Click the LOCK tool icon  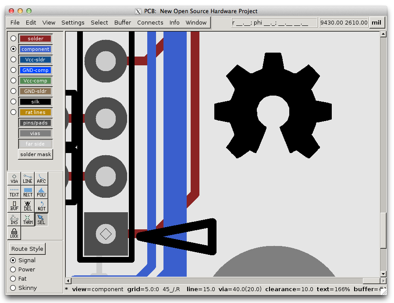tap(14, 233)
